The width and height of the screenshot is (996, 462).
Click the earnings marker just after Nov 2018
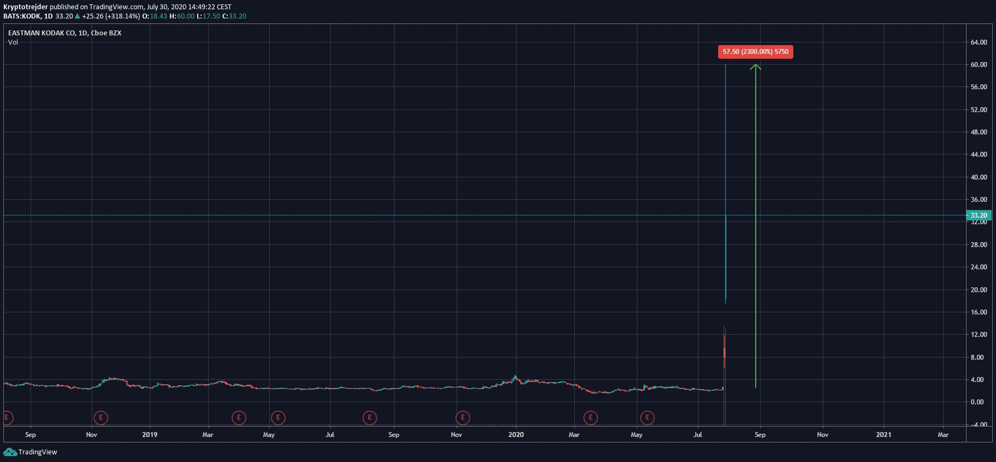click(101, 417)
